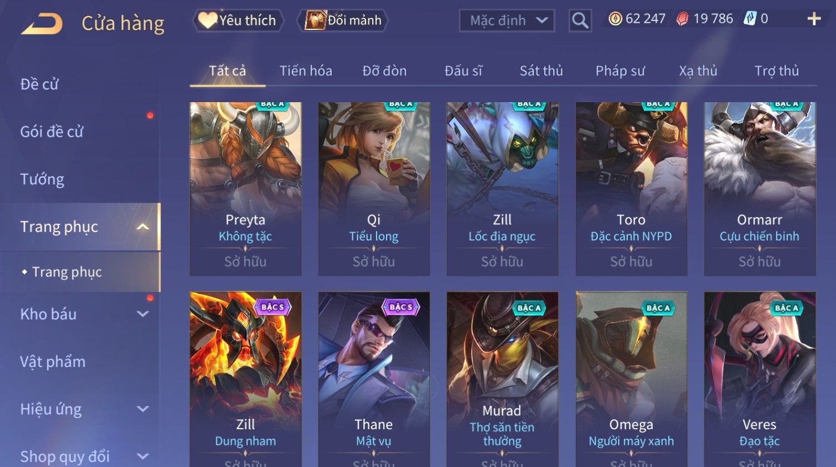
Task: Open the Veres Đạo tặc skin card
Action: [x=760, y=379]
